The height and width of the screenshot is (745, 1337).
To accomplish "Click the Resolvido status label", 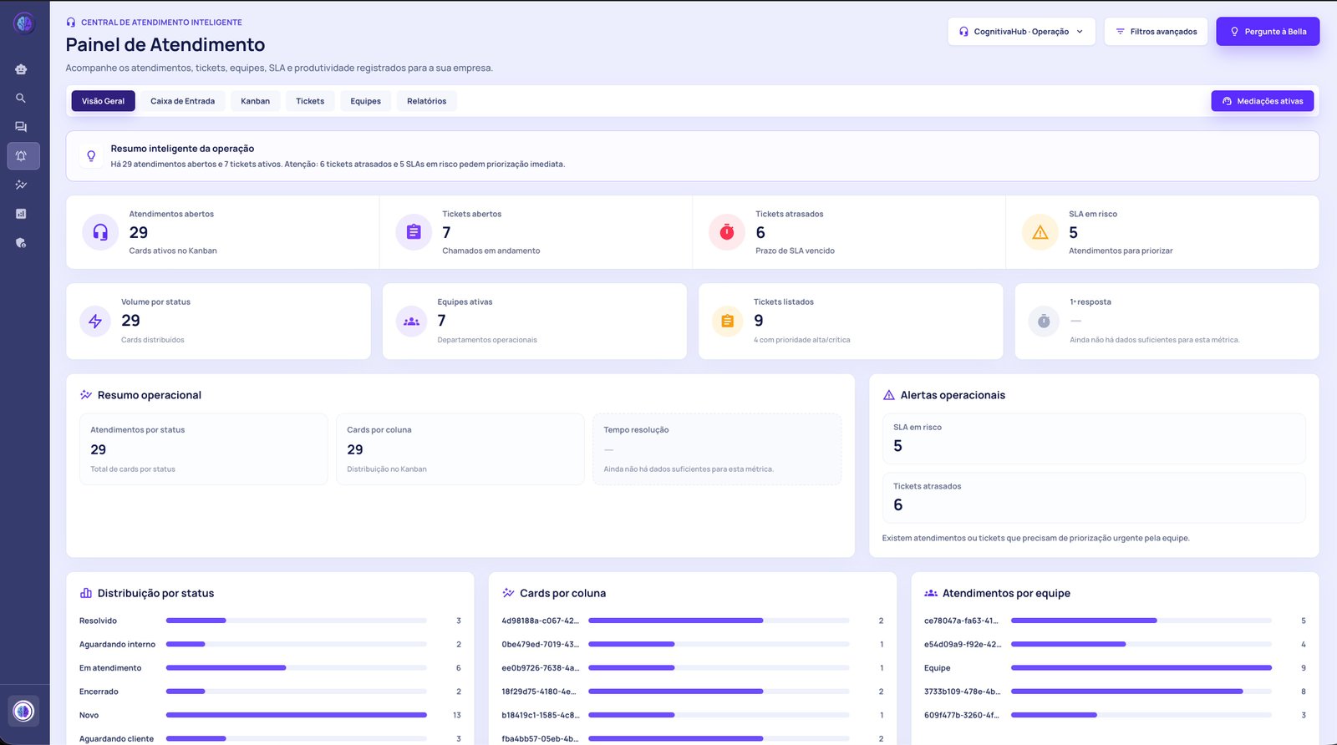I will tap(98, 621).
